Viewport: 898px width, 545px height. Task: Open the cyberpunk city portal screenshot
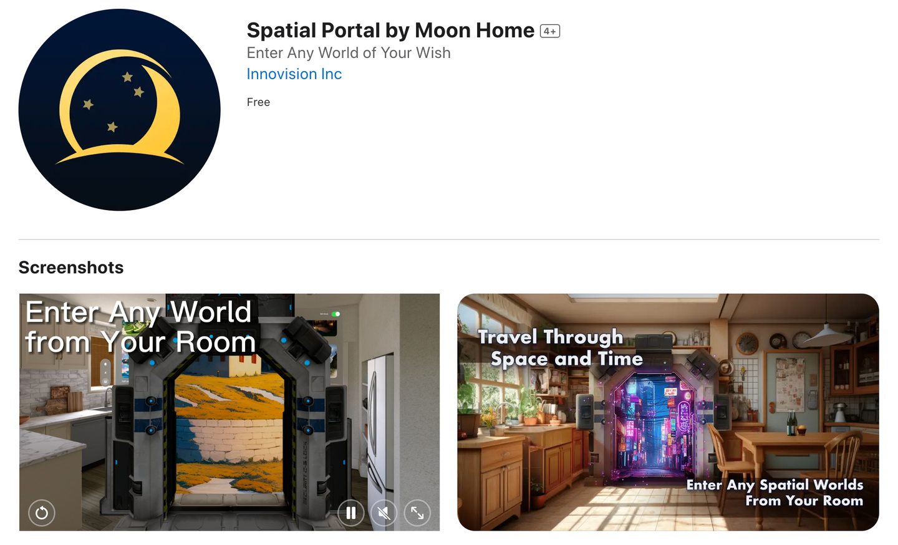pos(668,412)
